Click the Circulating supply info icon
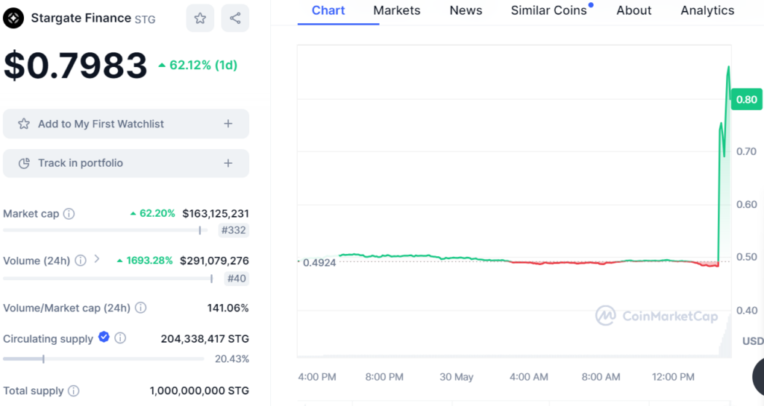This screenshot has width=764, height=406. (x=120, y=338)
